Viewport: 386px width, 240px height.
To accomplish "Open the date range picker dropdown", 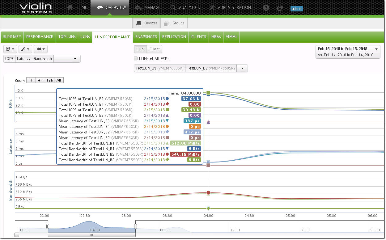I will click(348, 52).
